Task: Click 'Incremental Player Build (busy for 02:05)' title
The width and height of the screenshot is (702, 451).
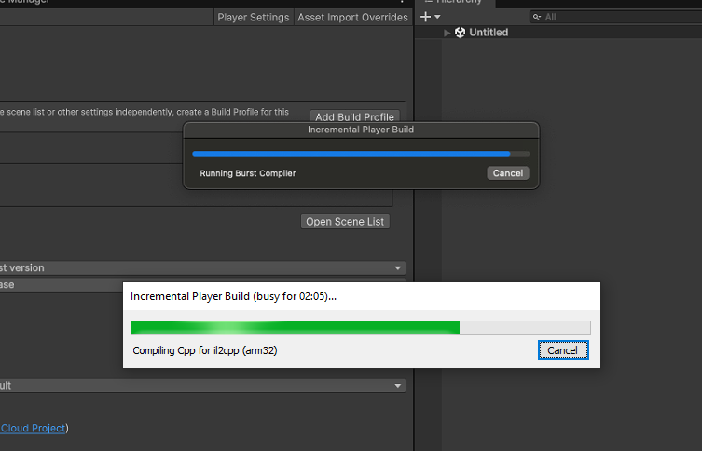Action: pos(233,296)
